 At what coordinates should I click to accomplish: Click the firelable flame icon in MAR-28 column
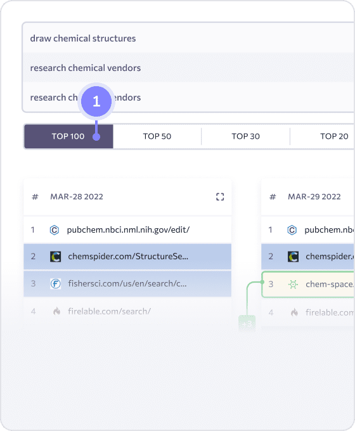coord(56,311)
